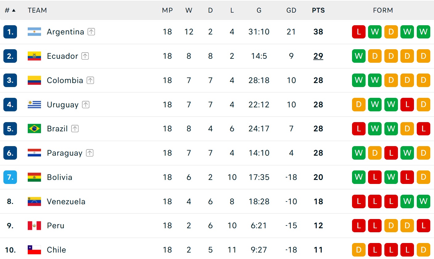Click the promotion arrow icon beside Ecuador
Viewport: 434px width, 259px height.
[x=85, y=56]
